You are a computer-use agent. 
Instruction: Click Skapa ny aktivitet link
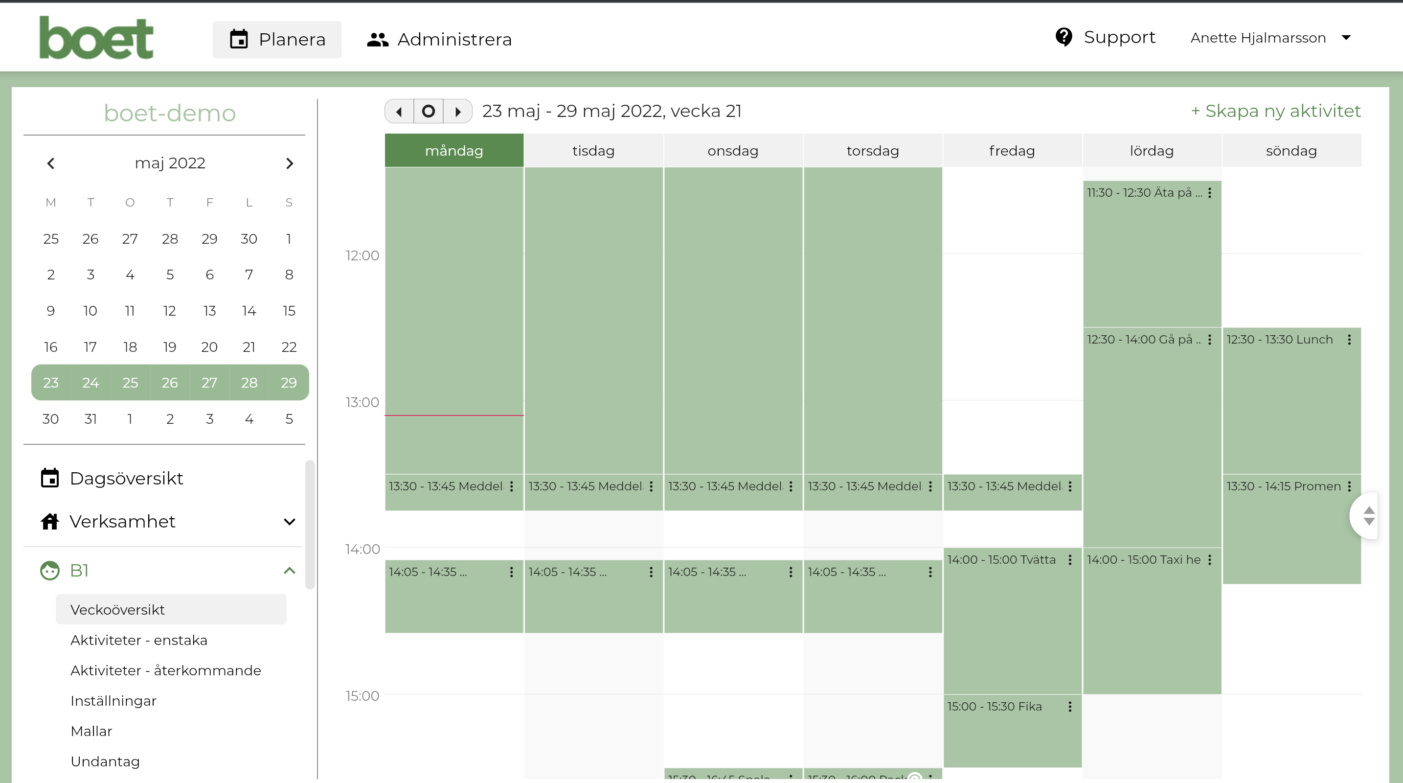tap(1275, 111)
